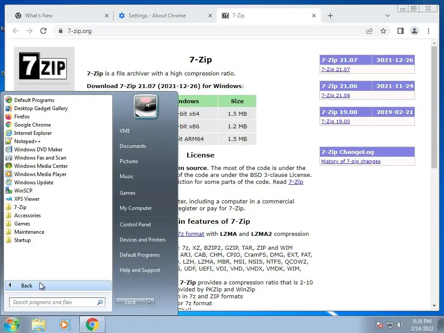This screenshot has width=444, height=333.
Task: Open Default Programs in the right Start pane
Action: [139, 255]
